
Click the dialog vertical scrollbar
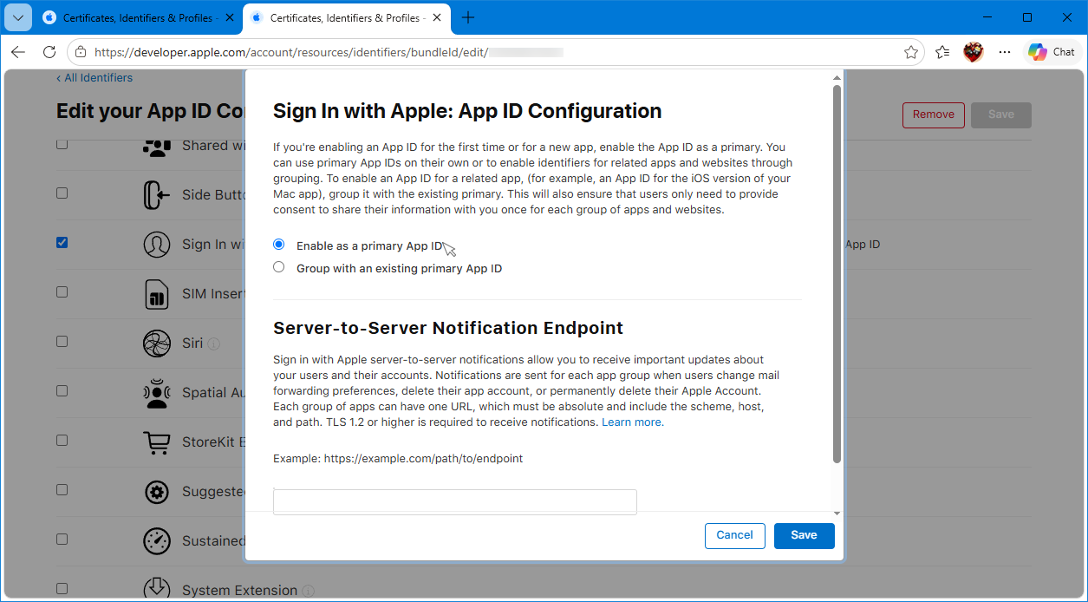837,273
